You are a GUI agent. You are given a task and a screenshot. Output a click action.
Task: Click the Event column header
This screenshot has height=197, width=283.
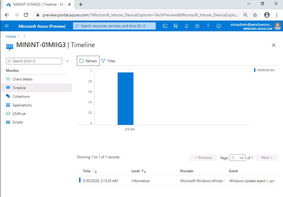tap(233, 171)
